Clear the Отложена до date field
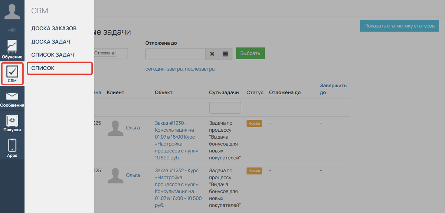This screenshot has height=213, width=445. pos(212,54)
